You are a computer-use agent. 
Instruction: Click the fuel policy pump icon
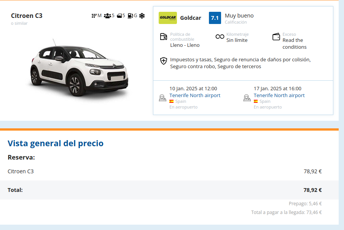point(163,37)
